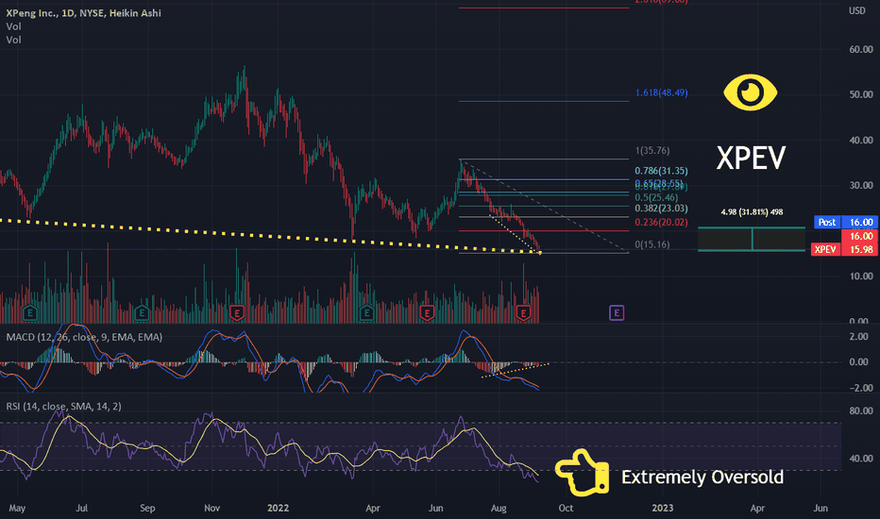Click the green earnings marker before September 2021

click(142, 312)
